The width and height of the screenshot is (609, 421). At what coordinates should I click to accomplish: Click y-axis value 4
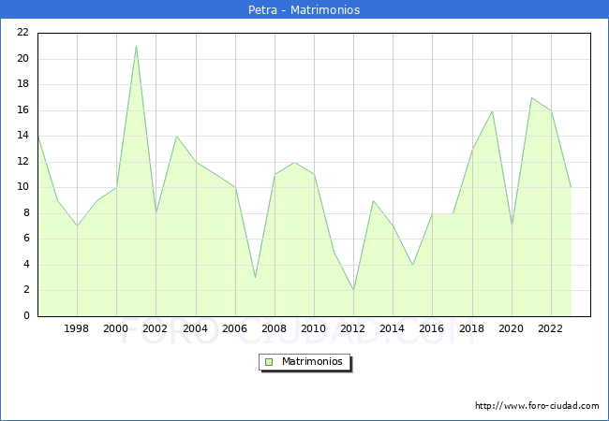coord(26,265)
